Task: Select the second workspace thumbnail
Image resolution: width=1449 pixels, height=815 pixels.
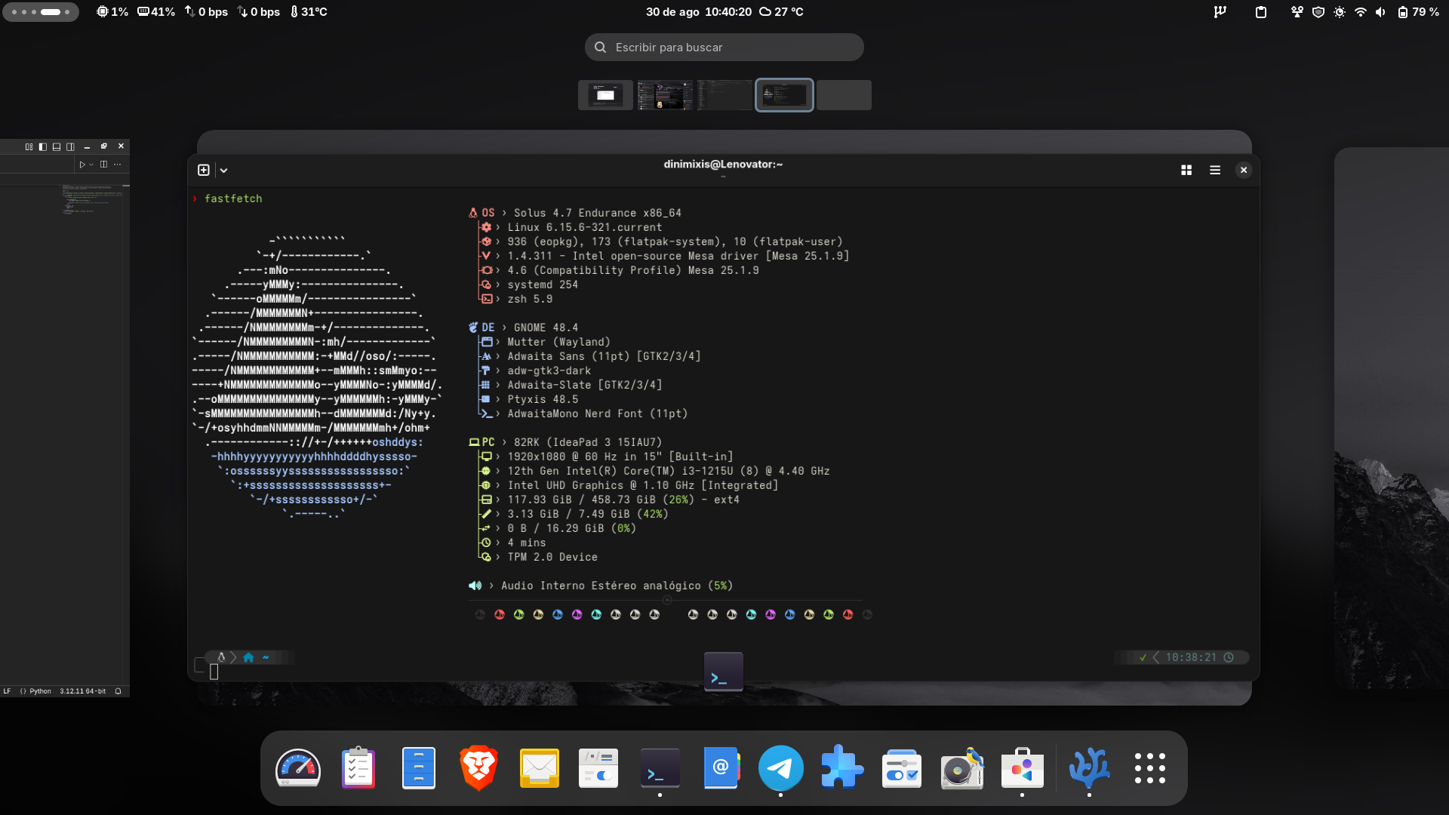Action: point(665,95)
